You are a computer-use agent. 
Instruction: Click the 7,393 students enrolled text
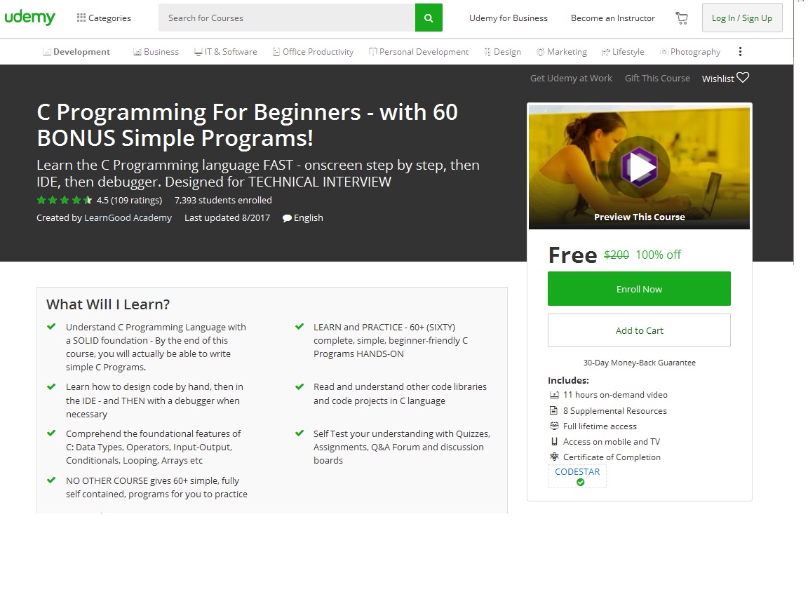tap(223, 200)
